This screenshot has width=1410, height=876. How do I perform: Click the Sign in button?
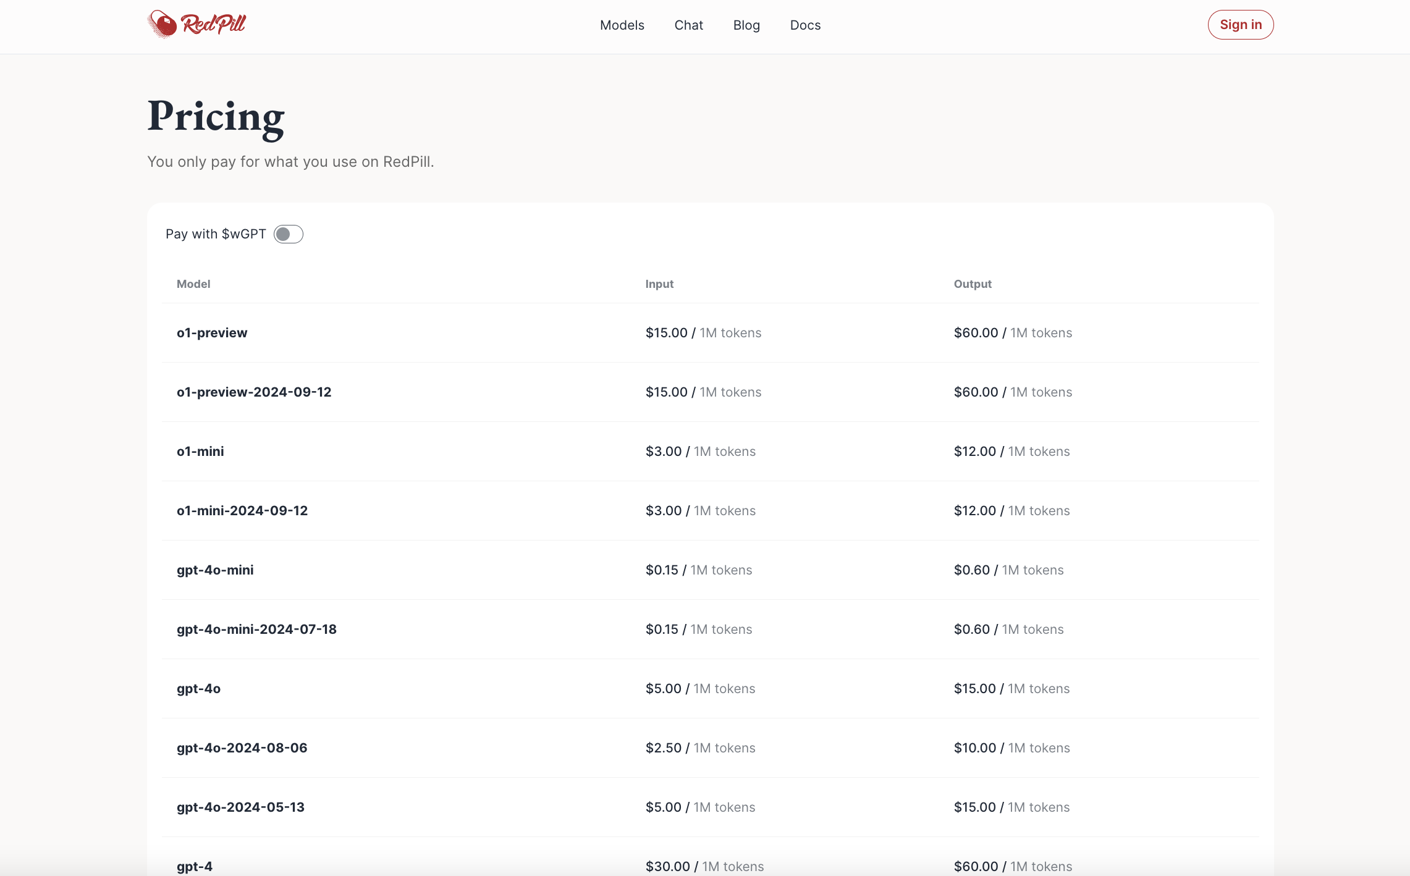coord(1240,25)
